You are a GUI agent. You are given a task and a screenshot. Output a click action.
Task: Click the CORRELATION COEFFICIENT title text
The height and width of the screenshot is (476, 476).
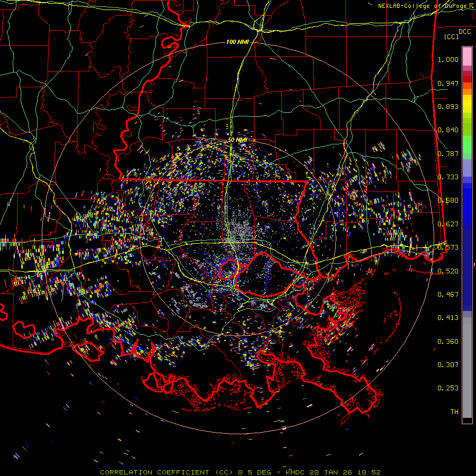[155, 472]
